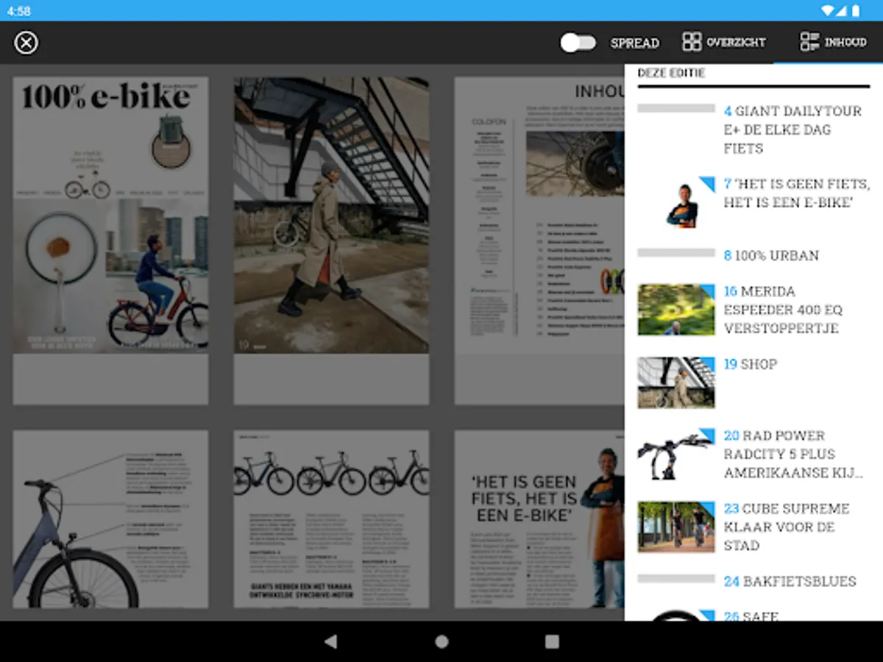
Task: Tap the Merida eSpeeder green thumbnail
Action: pos(676,310)
